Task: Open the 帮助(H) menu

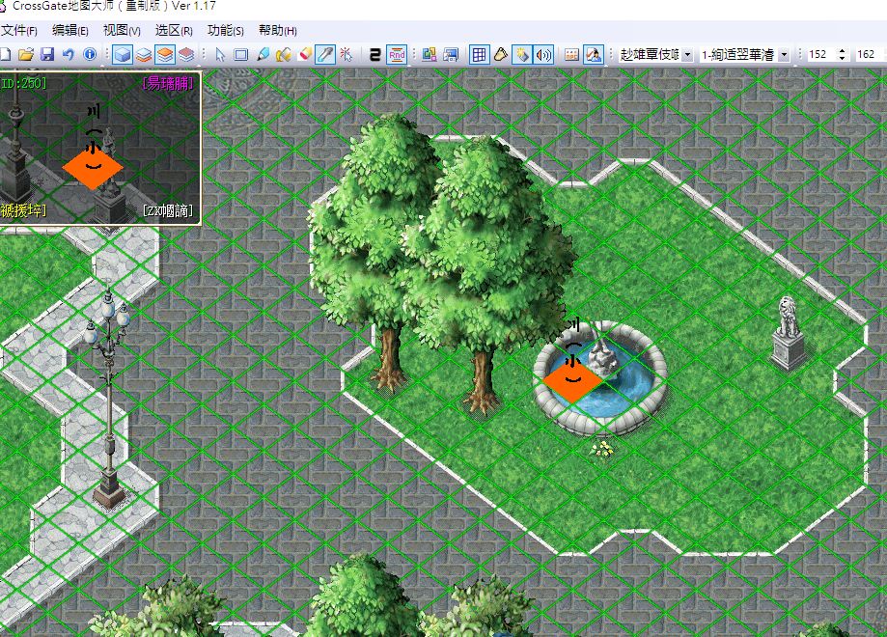Action: click(277, 31)
